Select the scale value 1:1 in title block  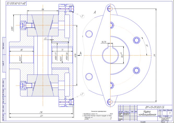coord(170,113)
